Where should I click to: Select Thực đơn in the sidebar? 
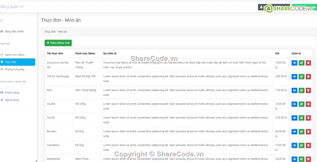(x=11, y=62)
